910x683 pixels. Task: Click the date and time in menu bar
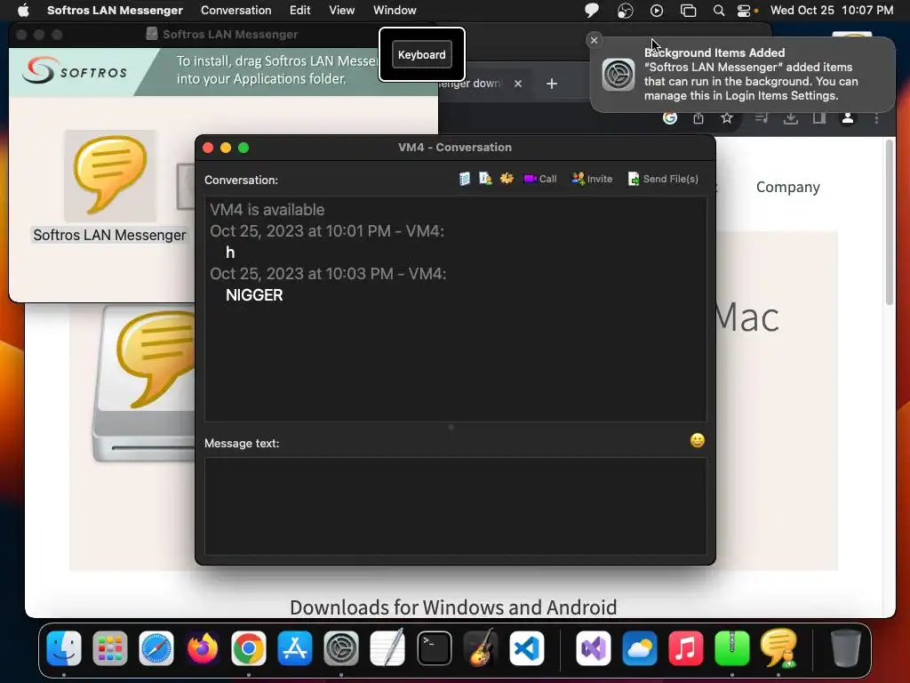coord(832,11)
